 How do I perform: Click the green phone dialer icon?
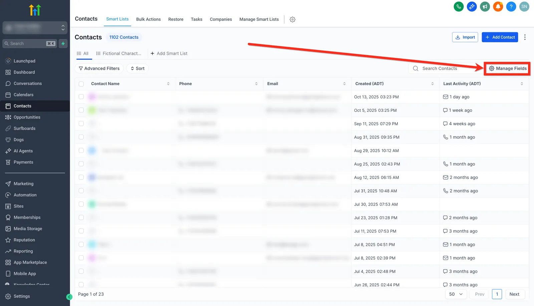click(x=459, y=6)
